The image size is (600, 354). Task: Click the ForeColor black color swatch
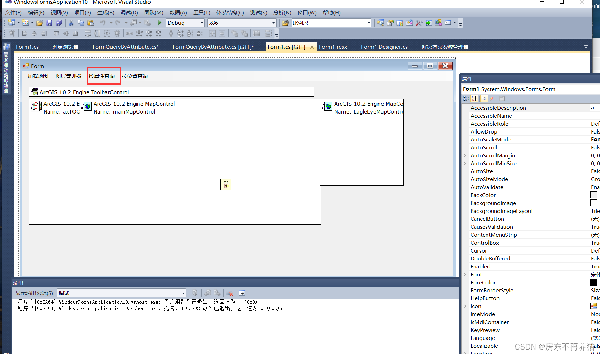(x=593, y=282)
